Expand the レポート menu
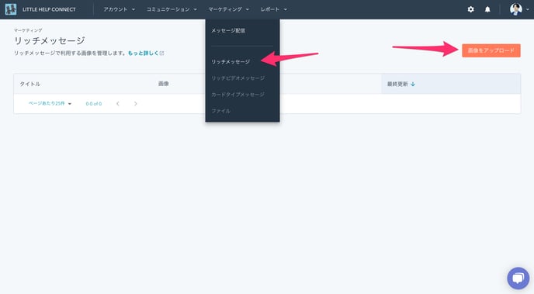Viewport: 534px width, 294px height. tap(274, 9)
